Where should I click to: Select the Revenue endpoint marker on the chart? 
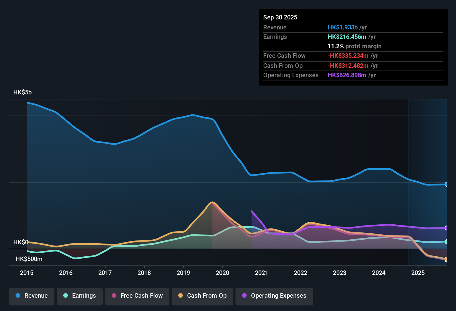447,184
